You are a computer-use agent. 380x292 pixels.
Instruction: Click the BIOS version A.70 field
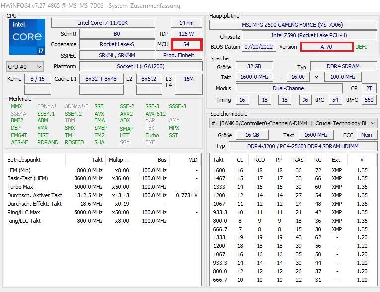pos(326,47)
